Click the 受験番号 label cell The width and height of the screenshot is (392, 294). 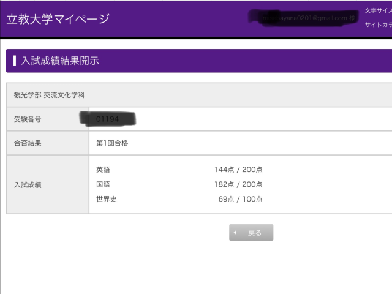tap(28, 119)
